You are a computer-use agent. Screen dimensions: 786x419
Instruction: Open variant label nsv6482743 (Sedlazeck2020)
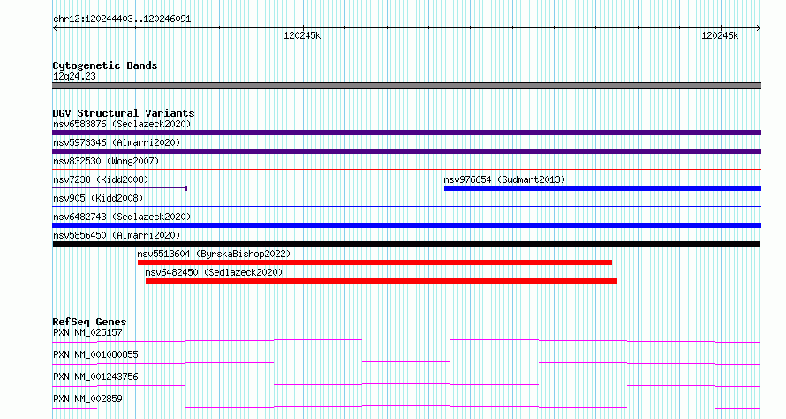click(122, 217)
